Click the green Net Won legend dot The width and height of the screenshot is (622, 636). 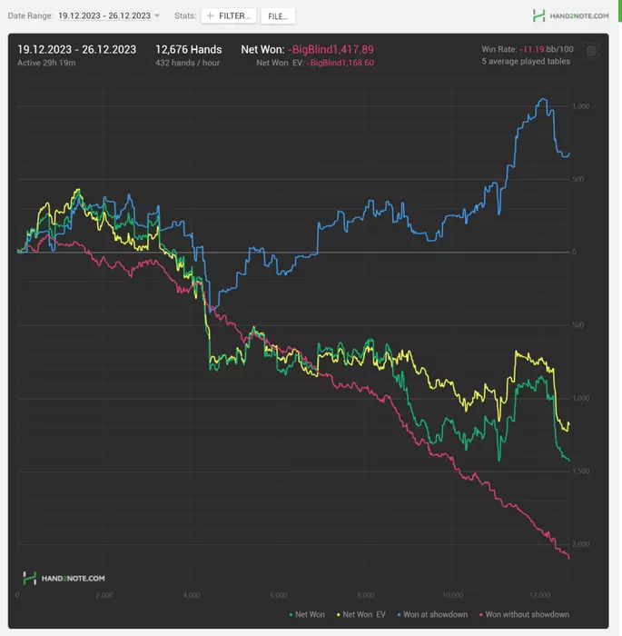point(291,615)
